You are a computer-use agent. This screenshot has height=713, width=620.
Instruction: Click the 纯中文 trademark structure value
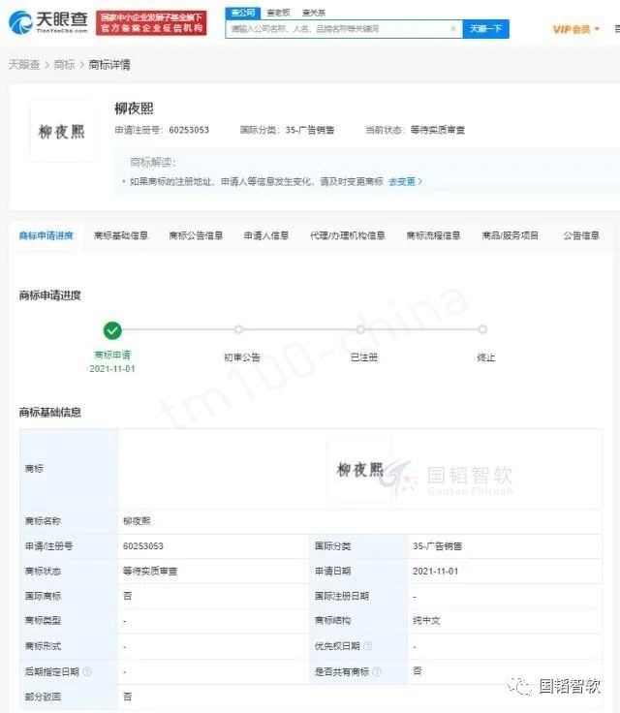(426, 621)
